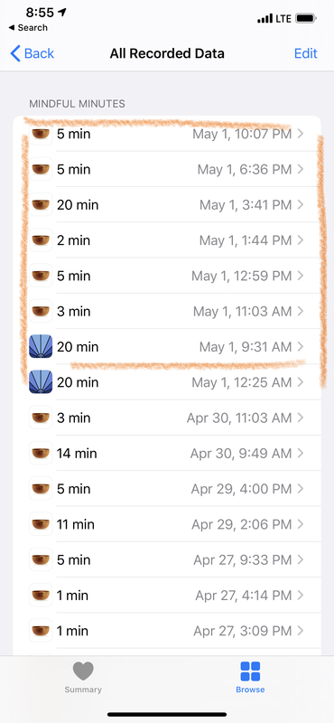Image resolution: width=334 pixels, height=723 pixels.
Task: Tap the bowl icon for Apr 27, 4:14 PM
Action: (41, 596)
